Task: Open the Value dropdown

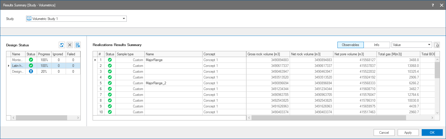Action: [x=412, y=45]
